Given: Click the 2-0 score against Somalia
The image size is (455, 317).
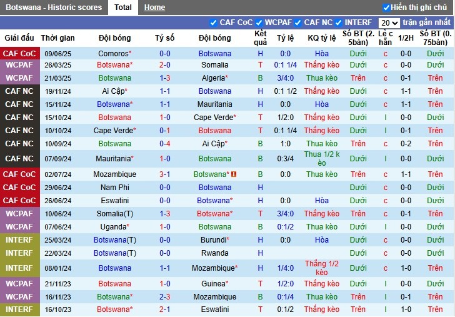Looking at the screenshot, I should tap(165, 65).
